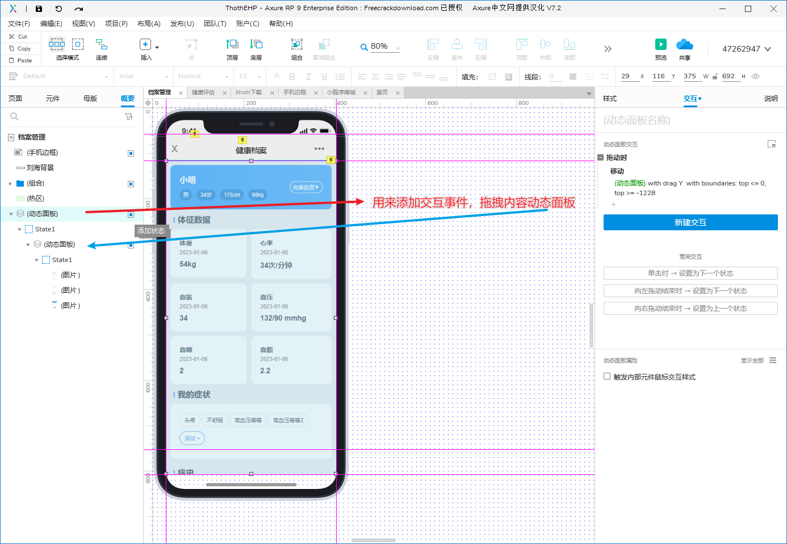
Task: Expand the (组合) group tree item
Action: click(x=10, y=183)
